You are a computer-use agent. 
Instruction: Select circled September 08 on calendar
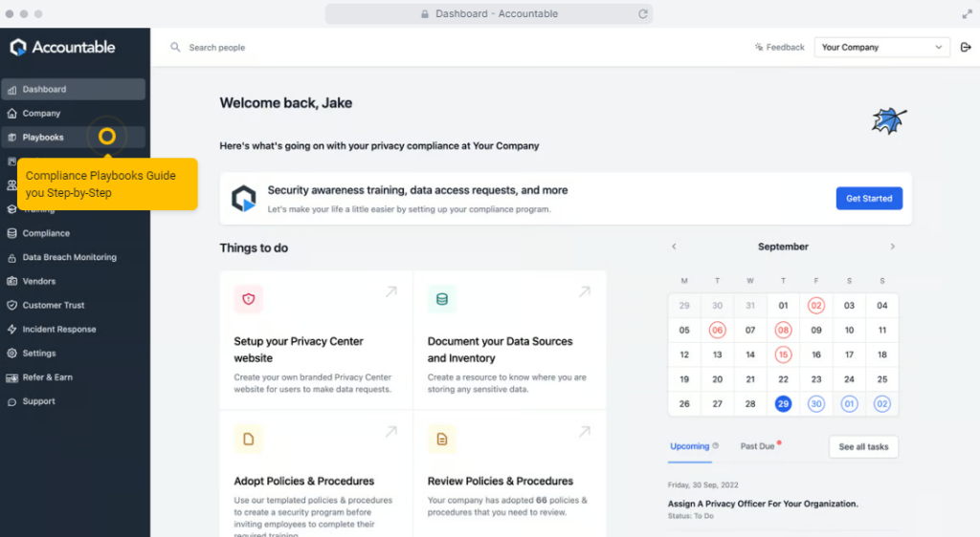[x=783, y=330]
